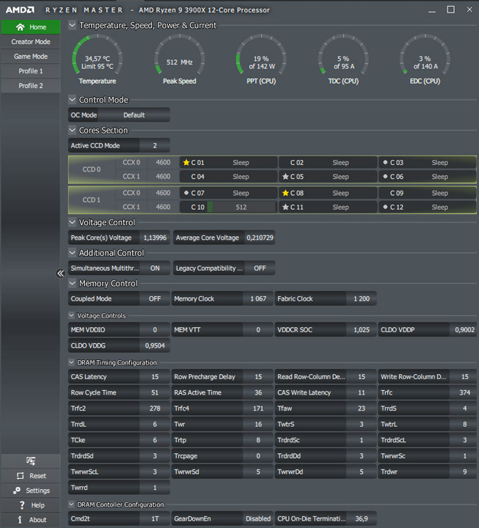Collapse the Voltage Controls subsection
479x528 pixels.
click(x=71, y=315)
